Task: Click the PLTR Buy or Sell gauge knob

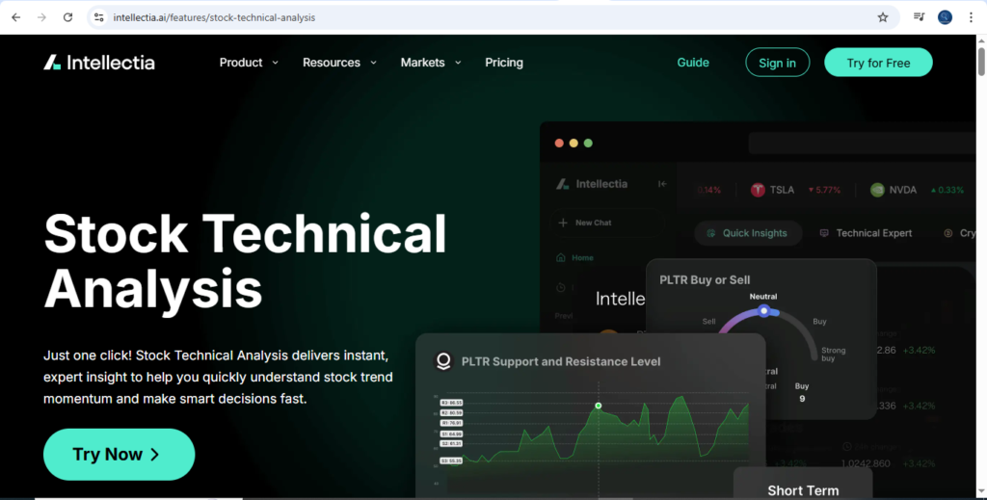Action: (763, 310)
